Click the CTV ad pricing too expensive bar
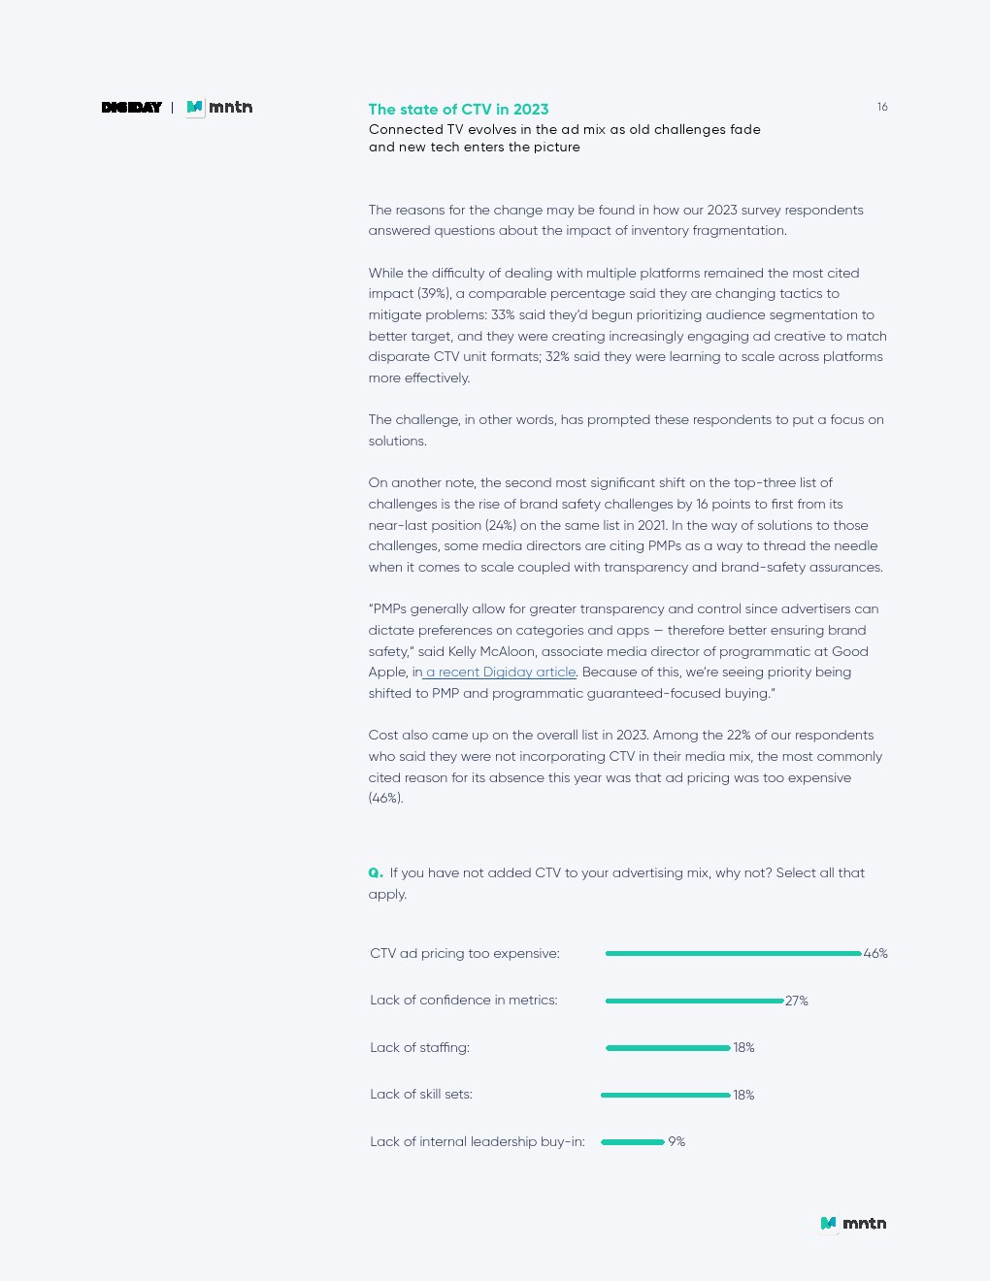Viewport: 990px width, 1281px height. 733,954
